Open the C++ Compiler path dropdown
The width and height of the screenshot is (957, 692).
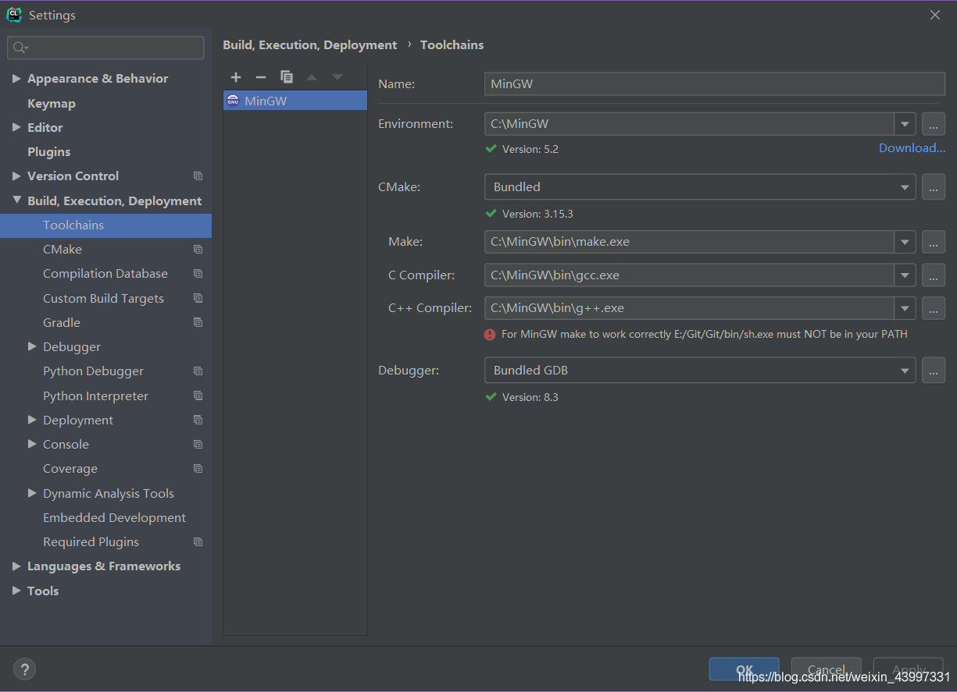click(905, 308)
